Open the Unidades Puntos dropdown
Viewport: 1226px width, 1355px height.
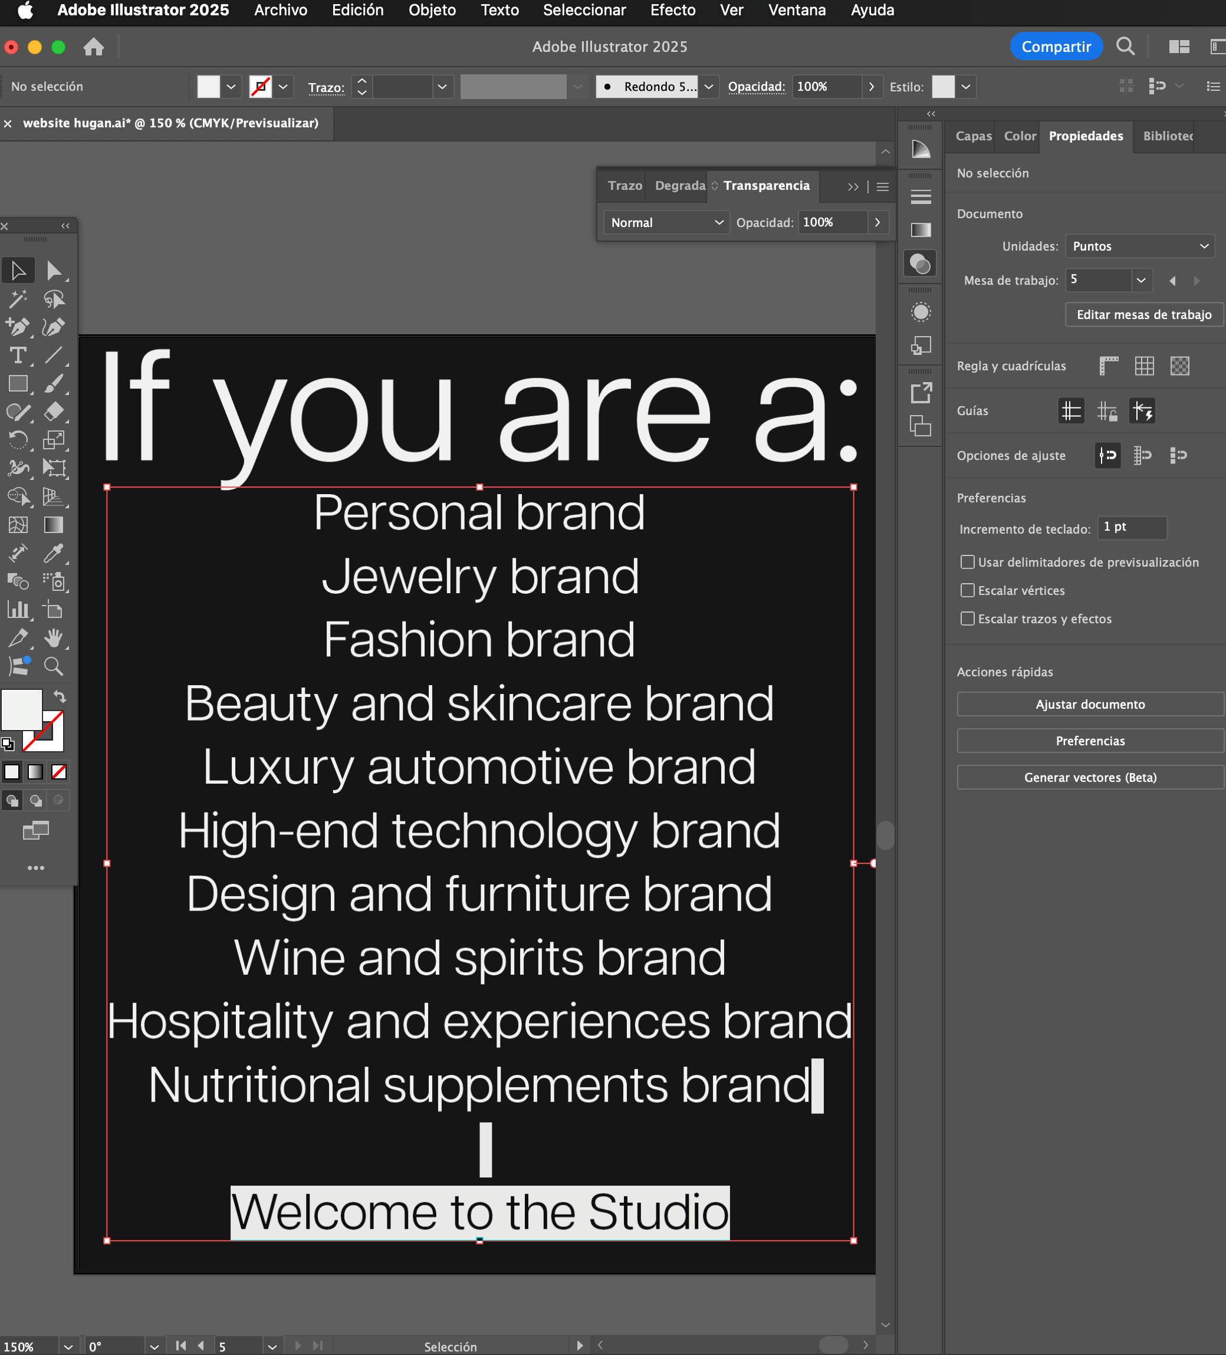pos(1140,246)
